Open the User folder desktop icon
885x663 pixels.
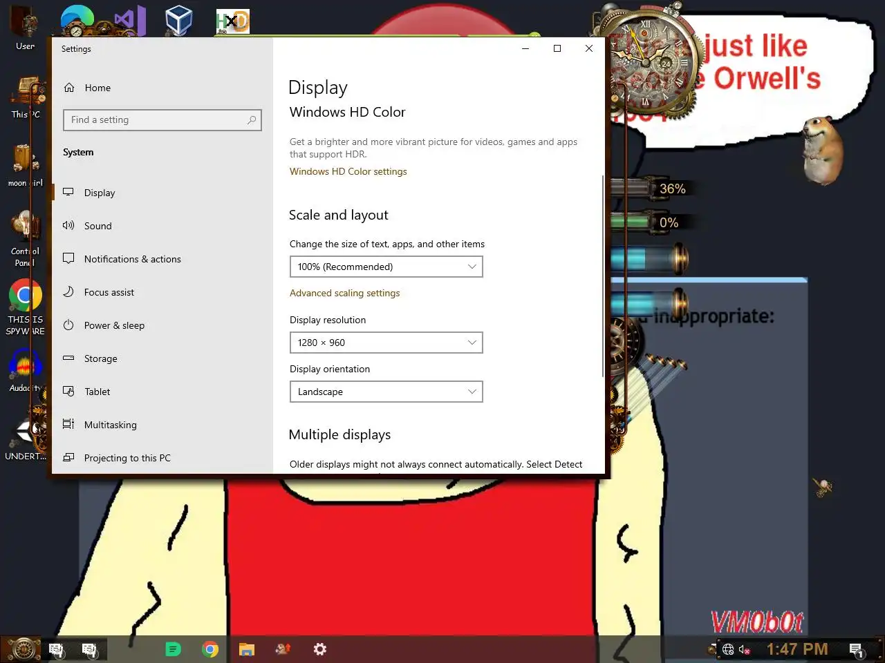point(26,28)
